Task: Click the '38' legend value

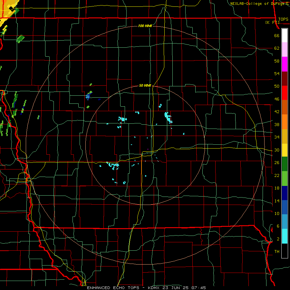Action: tap(277, 124)
